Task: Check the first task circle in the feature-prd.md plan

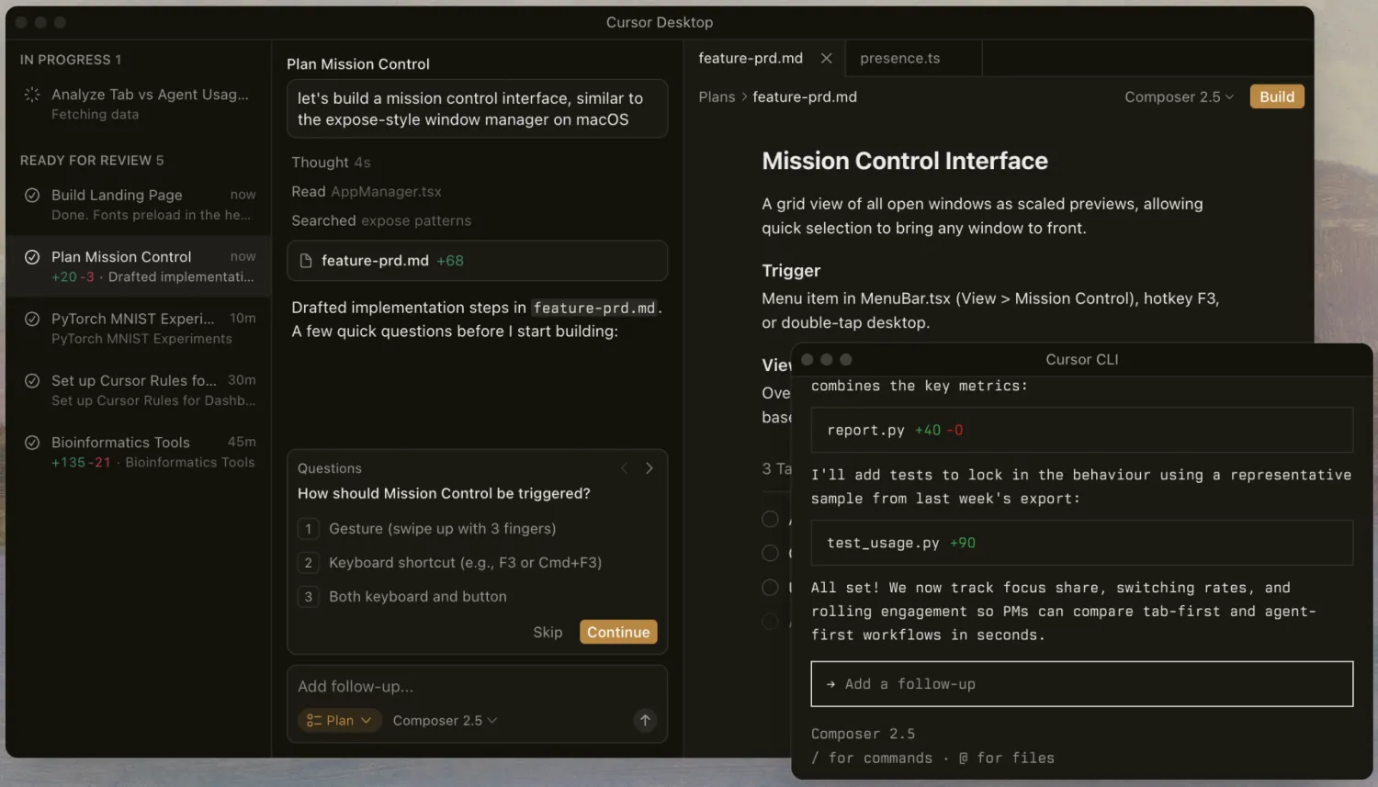Action: 770,519
